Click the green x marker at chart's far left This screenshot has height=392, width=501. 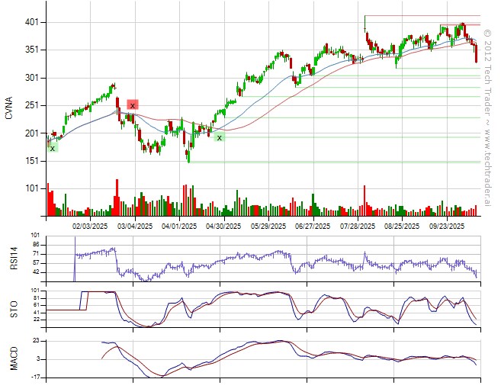52,148
